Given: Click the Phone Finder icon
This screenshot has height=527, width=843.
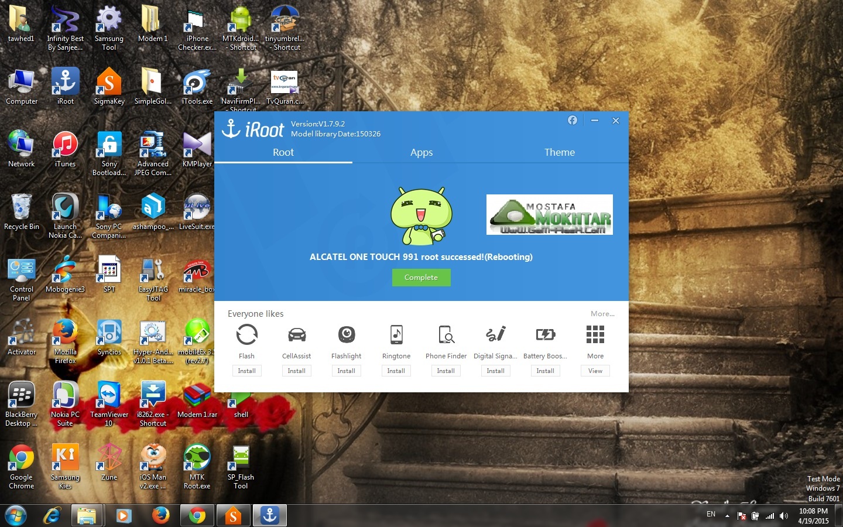Looking at the screenshot, I should point(446,334).
